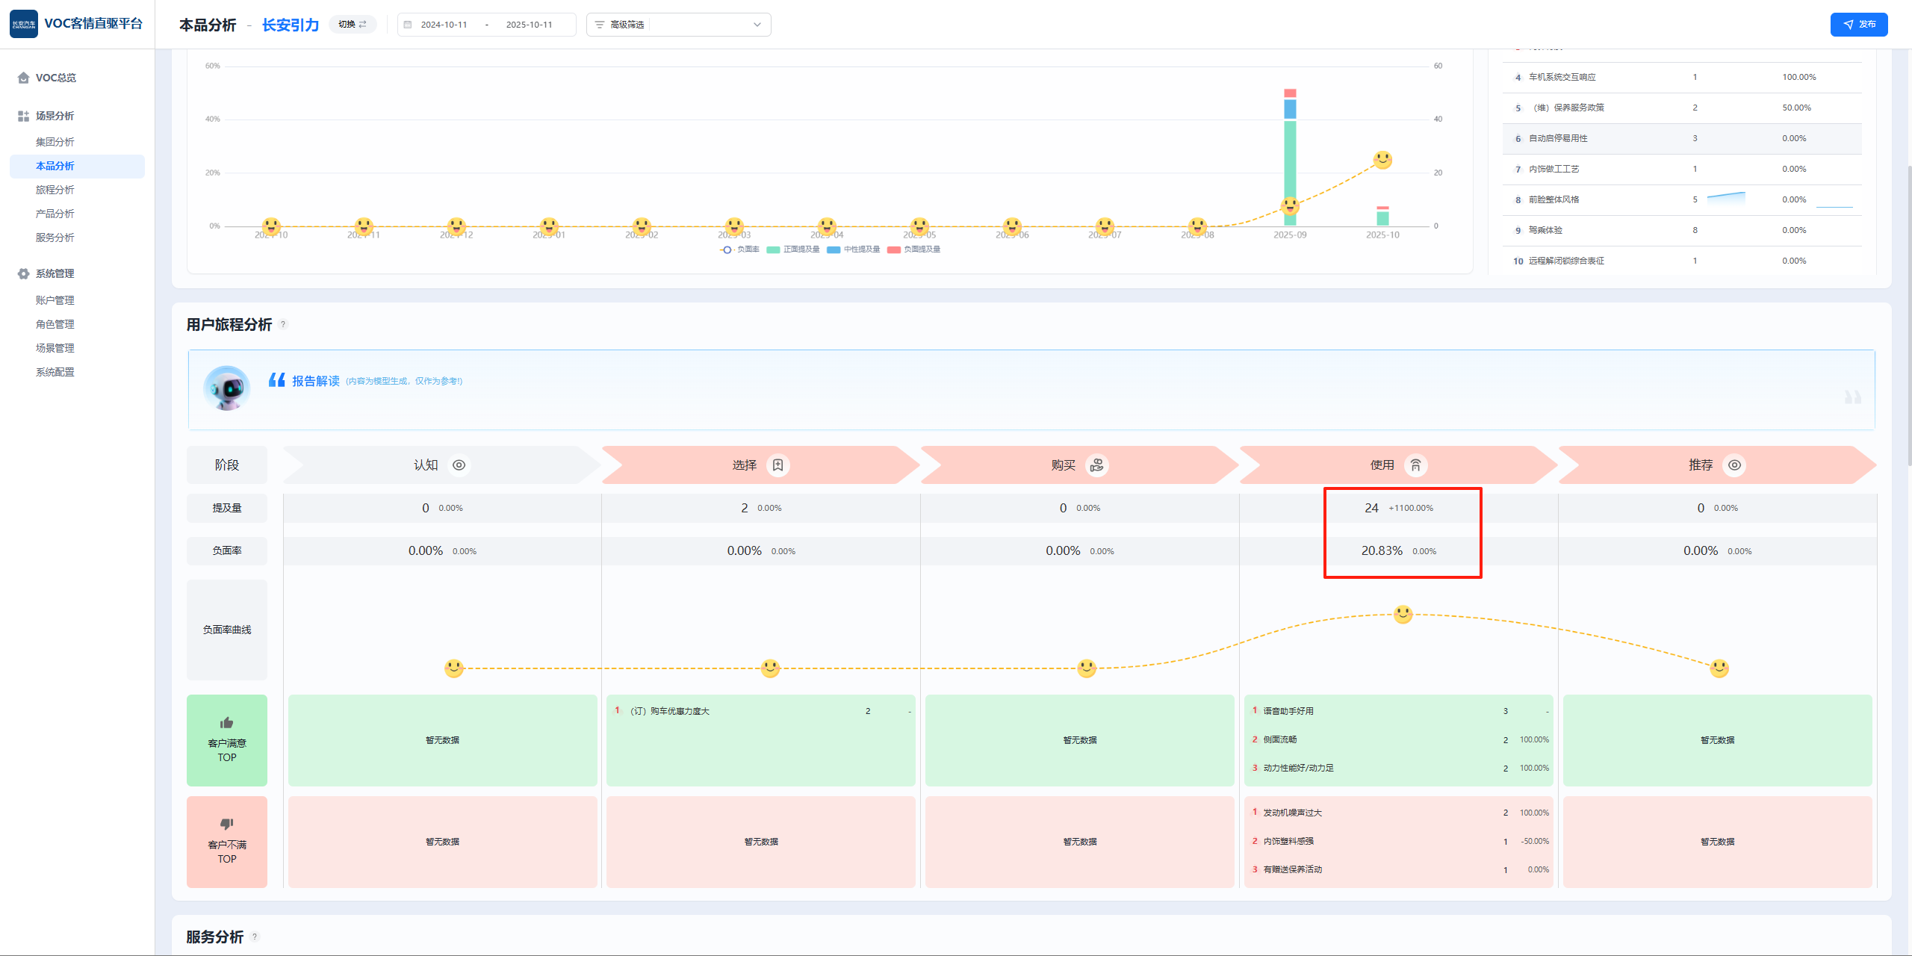Open 旅程分析 in the sidebar
This screenshot has width=1912, height=956.
point(55,190)
